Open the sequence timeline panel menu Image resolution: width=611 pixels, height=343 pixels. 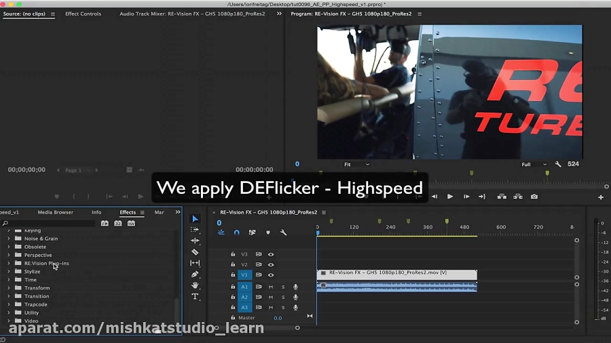point(323,212)
